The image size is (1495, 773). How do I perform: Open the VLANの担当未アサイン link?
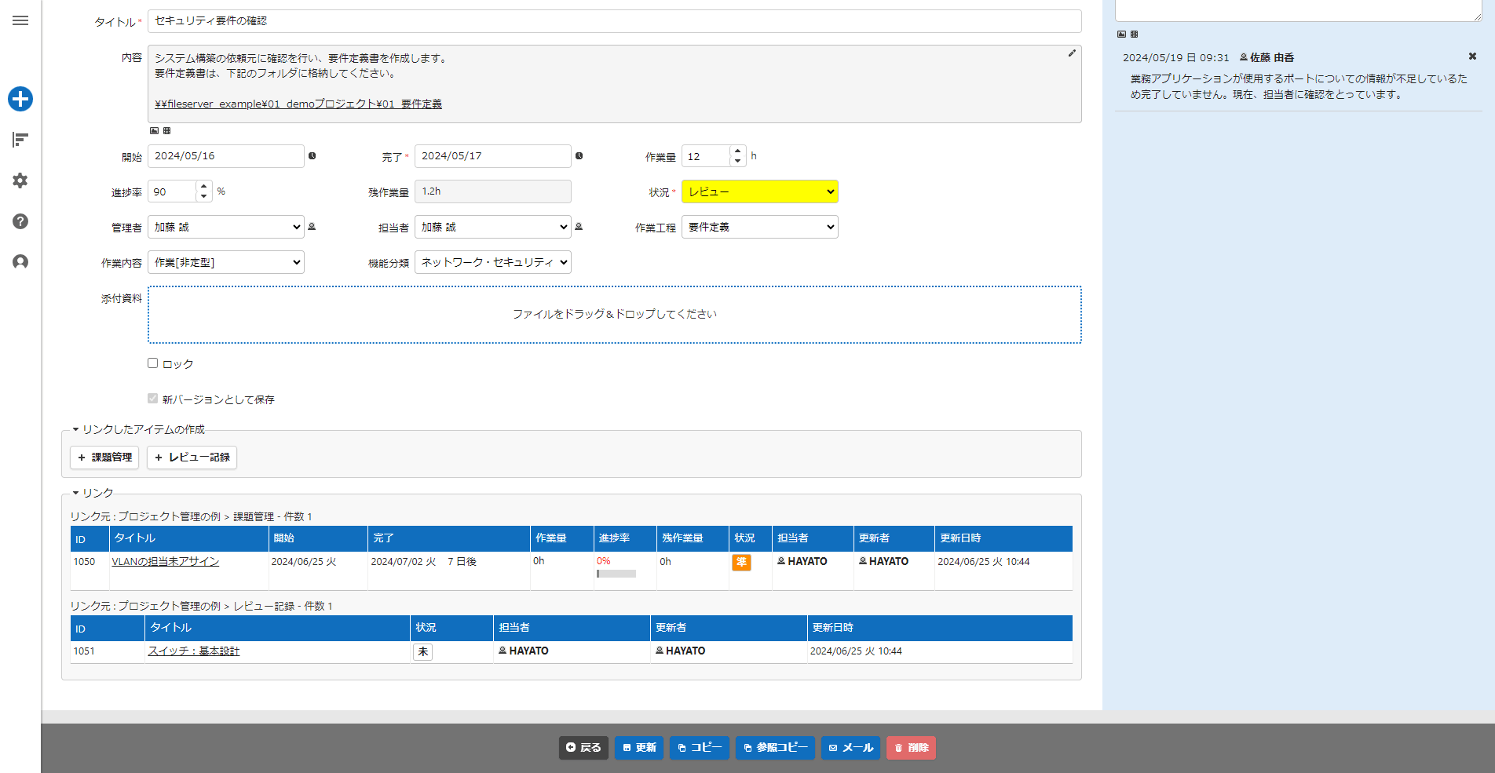166,562
